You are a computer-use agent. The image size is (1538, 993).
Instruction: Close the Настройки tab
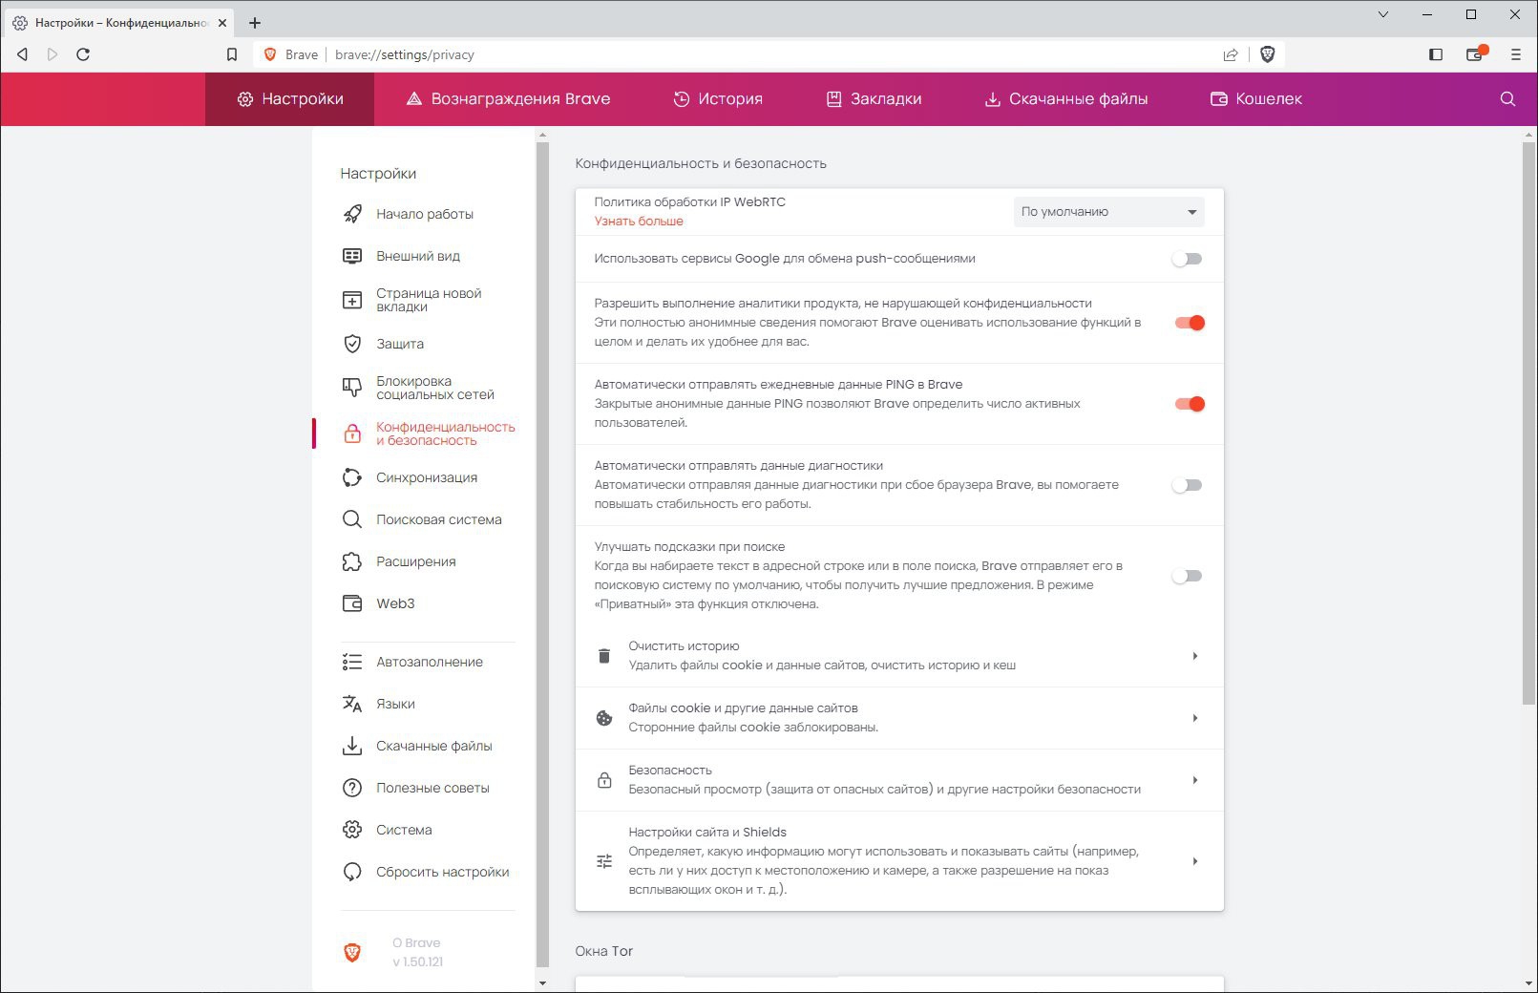coord(222,22)
